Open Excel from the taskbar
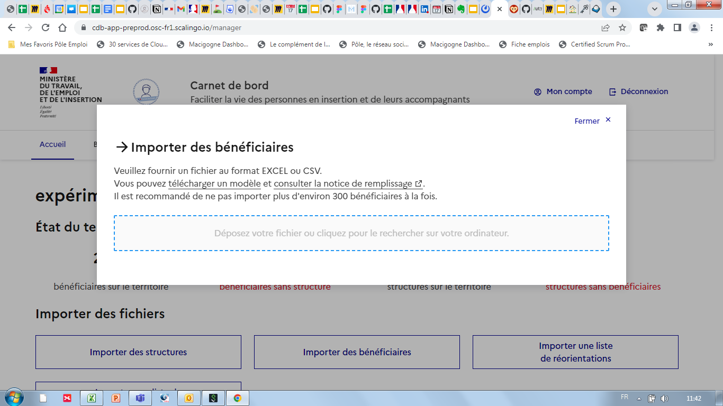723x406 pixels. click(92, 398)
